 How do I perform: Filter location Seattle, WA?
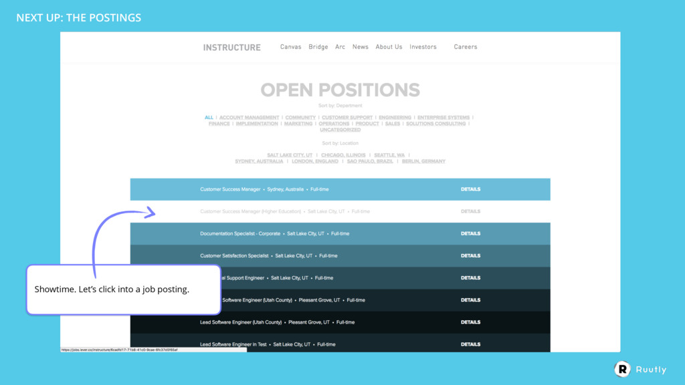pyautogui.click(x=389, y=155)
